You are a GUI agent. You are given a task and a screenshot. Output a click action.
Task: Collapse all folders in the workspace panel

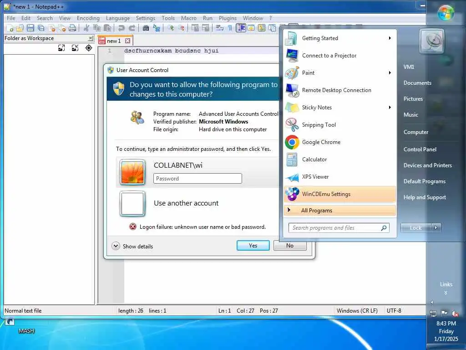[x=75, y=48]
